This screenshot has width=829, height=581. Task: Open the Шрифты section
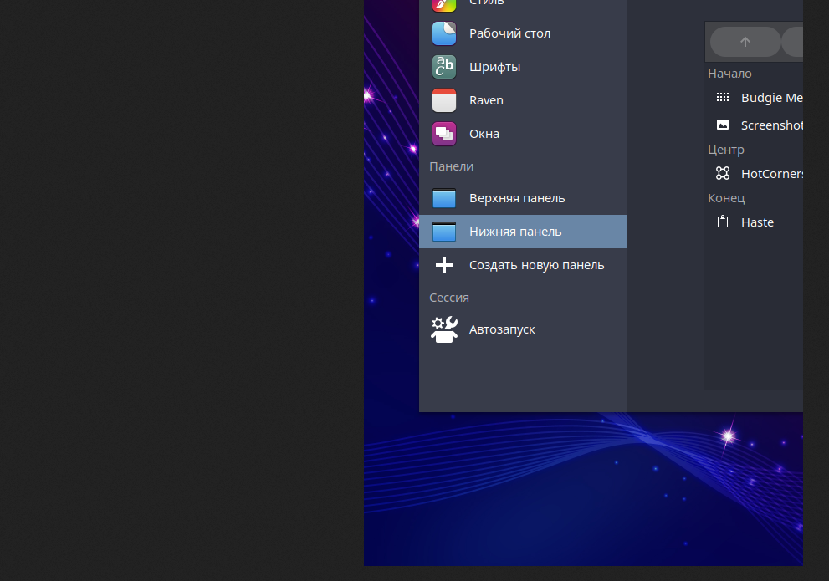[x=523, y=67]
